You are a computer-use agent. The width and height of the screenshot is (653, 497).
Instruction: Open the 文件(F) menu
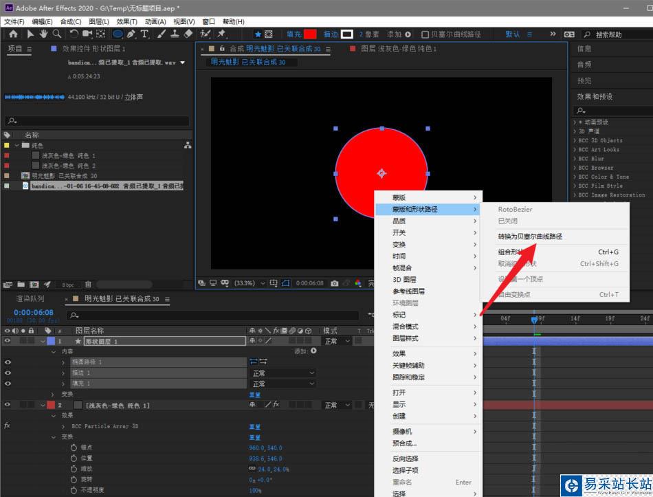[x=14, y=22]
